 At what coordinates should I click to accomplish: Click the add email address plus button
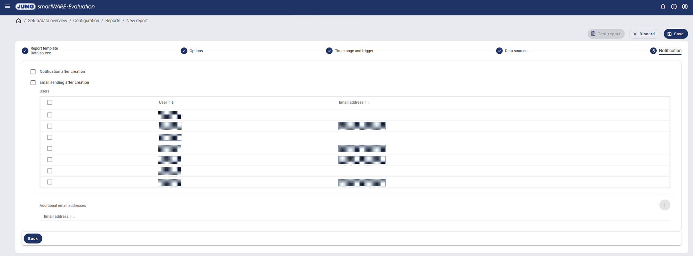[665, 205]
